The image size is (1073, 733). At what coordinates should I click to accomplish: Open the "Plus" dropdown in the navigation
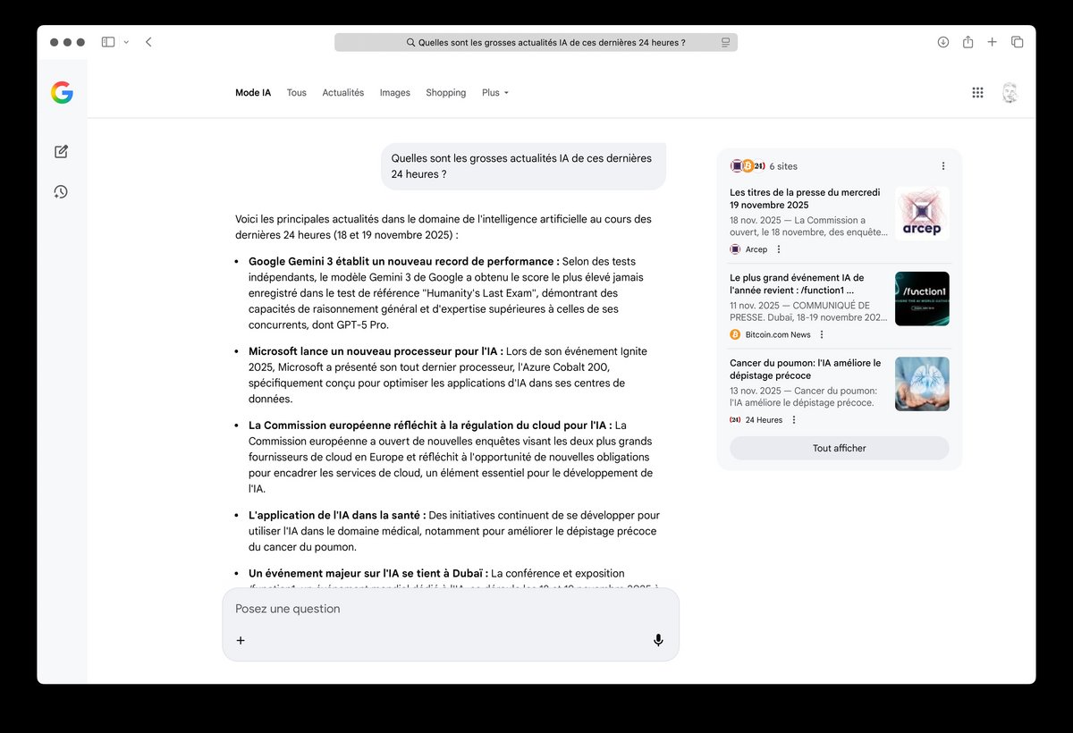pos(494,92)
